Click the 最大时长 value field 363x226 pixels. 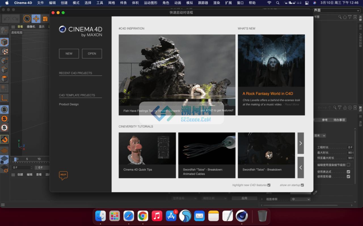click(x=351, y=153)
